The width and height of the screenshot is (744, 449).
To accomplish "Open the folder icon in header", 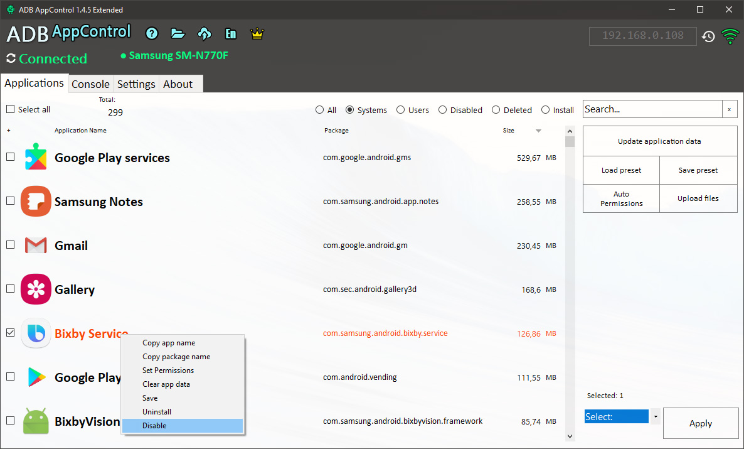I will click(178, 33).
